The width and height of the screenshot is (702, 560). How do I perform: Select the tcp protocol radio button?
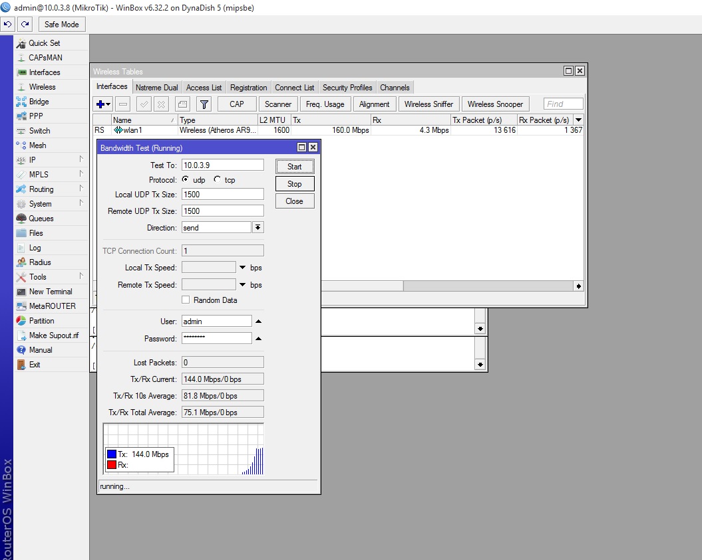tap(218, 180)
